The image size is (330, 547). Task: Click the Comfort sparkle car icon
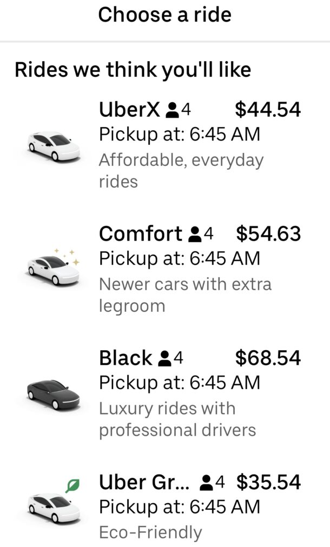pos(51,268)
